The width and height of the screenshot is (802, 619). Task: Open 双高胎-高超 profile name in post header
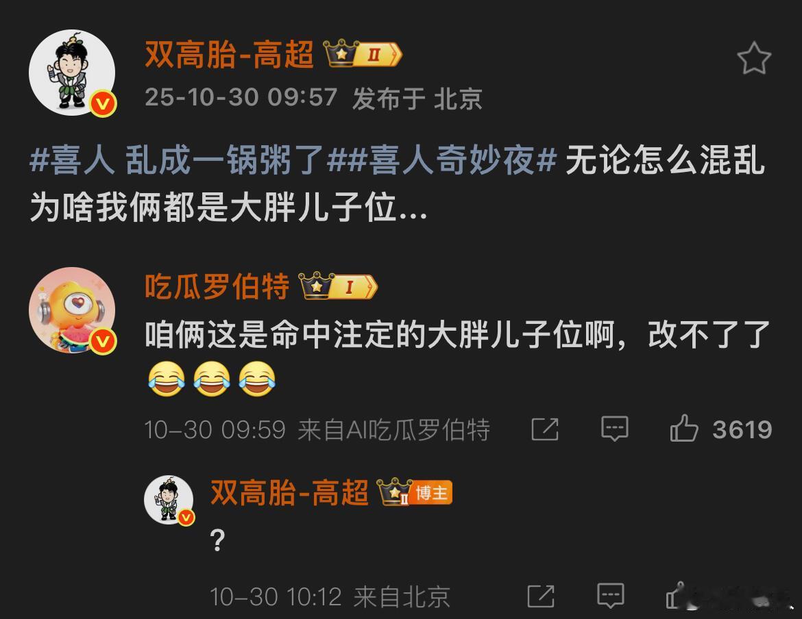(x=229, y=55)
